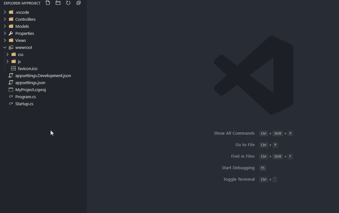Create a new folder in Explorer header
This screenshot has width=339, height=213.
click(x=58, y=3)
